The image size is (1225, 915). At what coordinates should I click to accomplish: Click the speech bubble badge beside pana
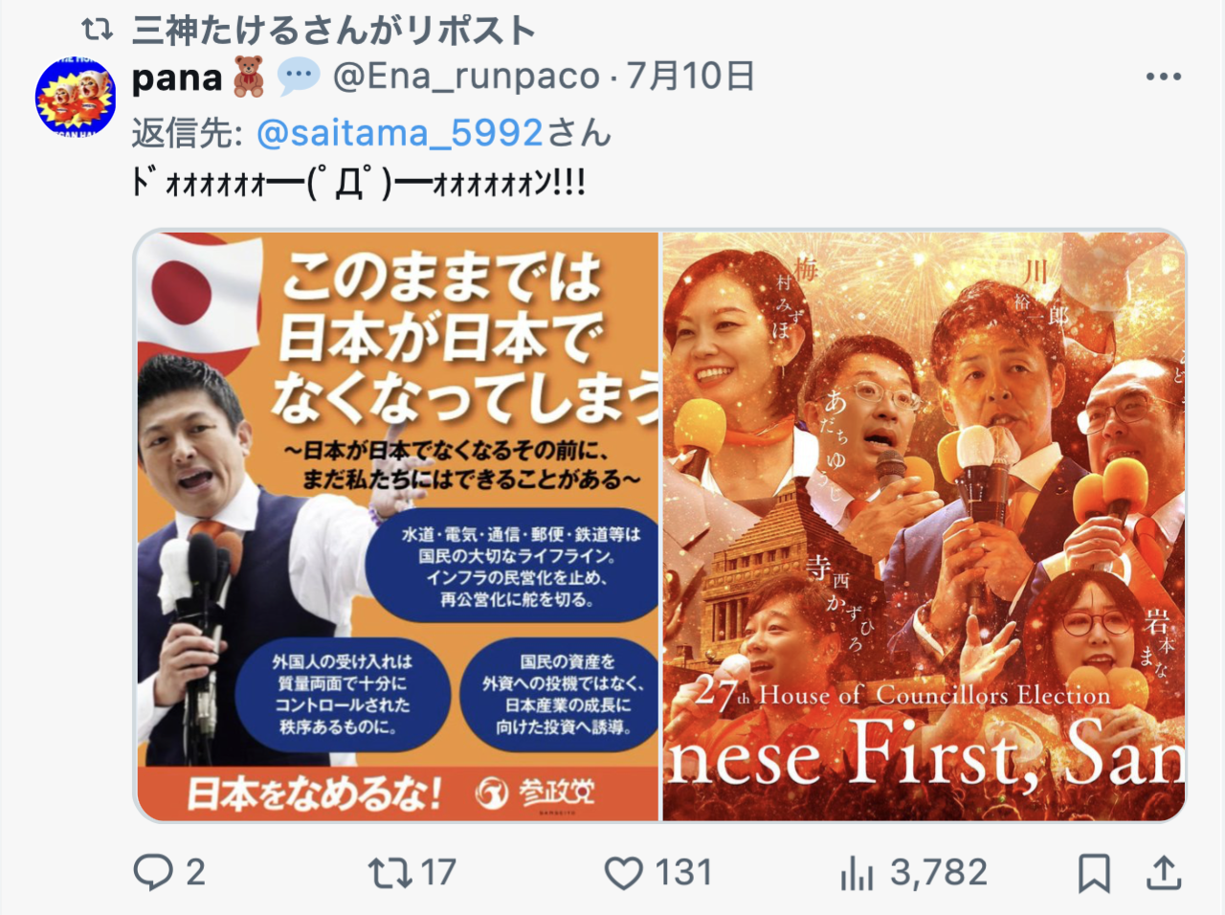(299, 77)
